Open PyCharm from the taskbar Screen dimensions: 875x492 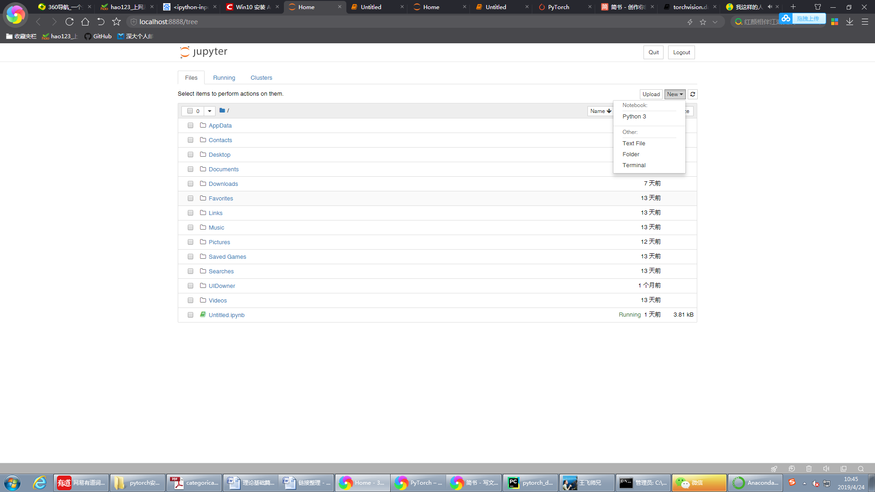coord(530,482)
